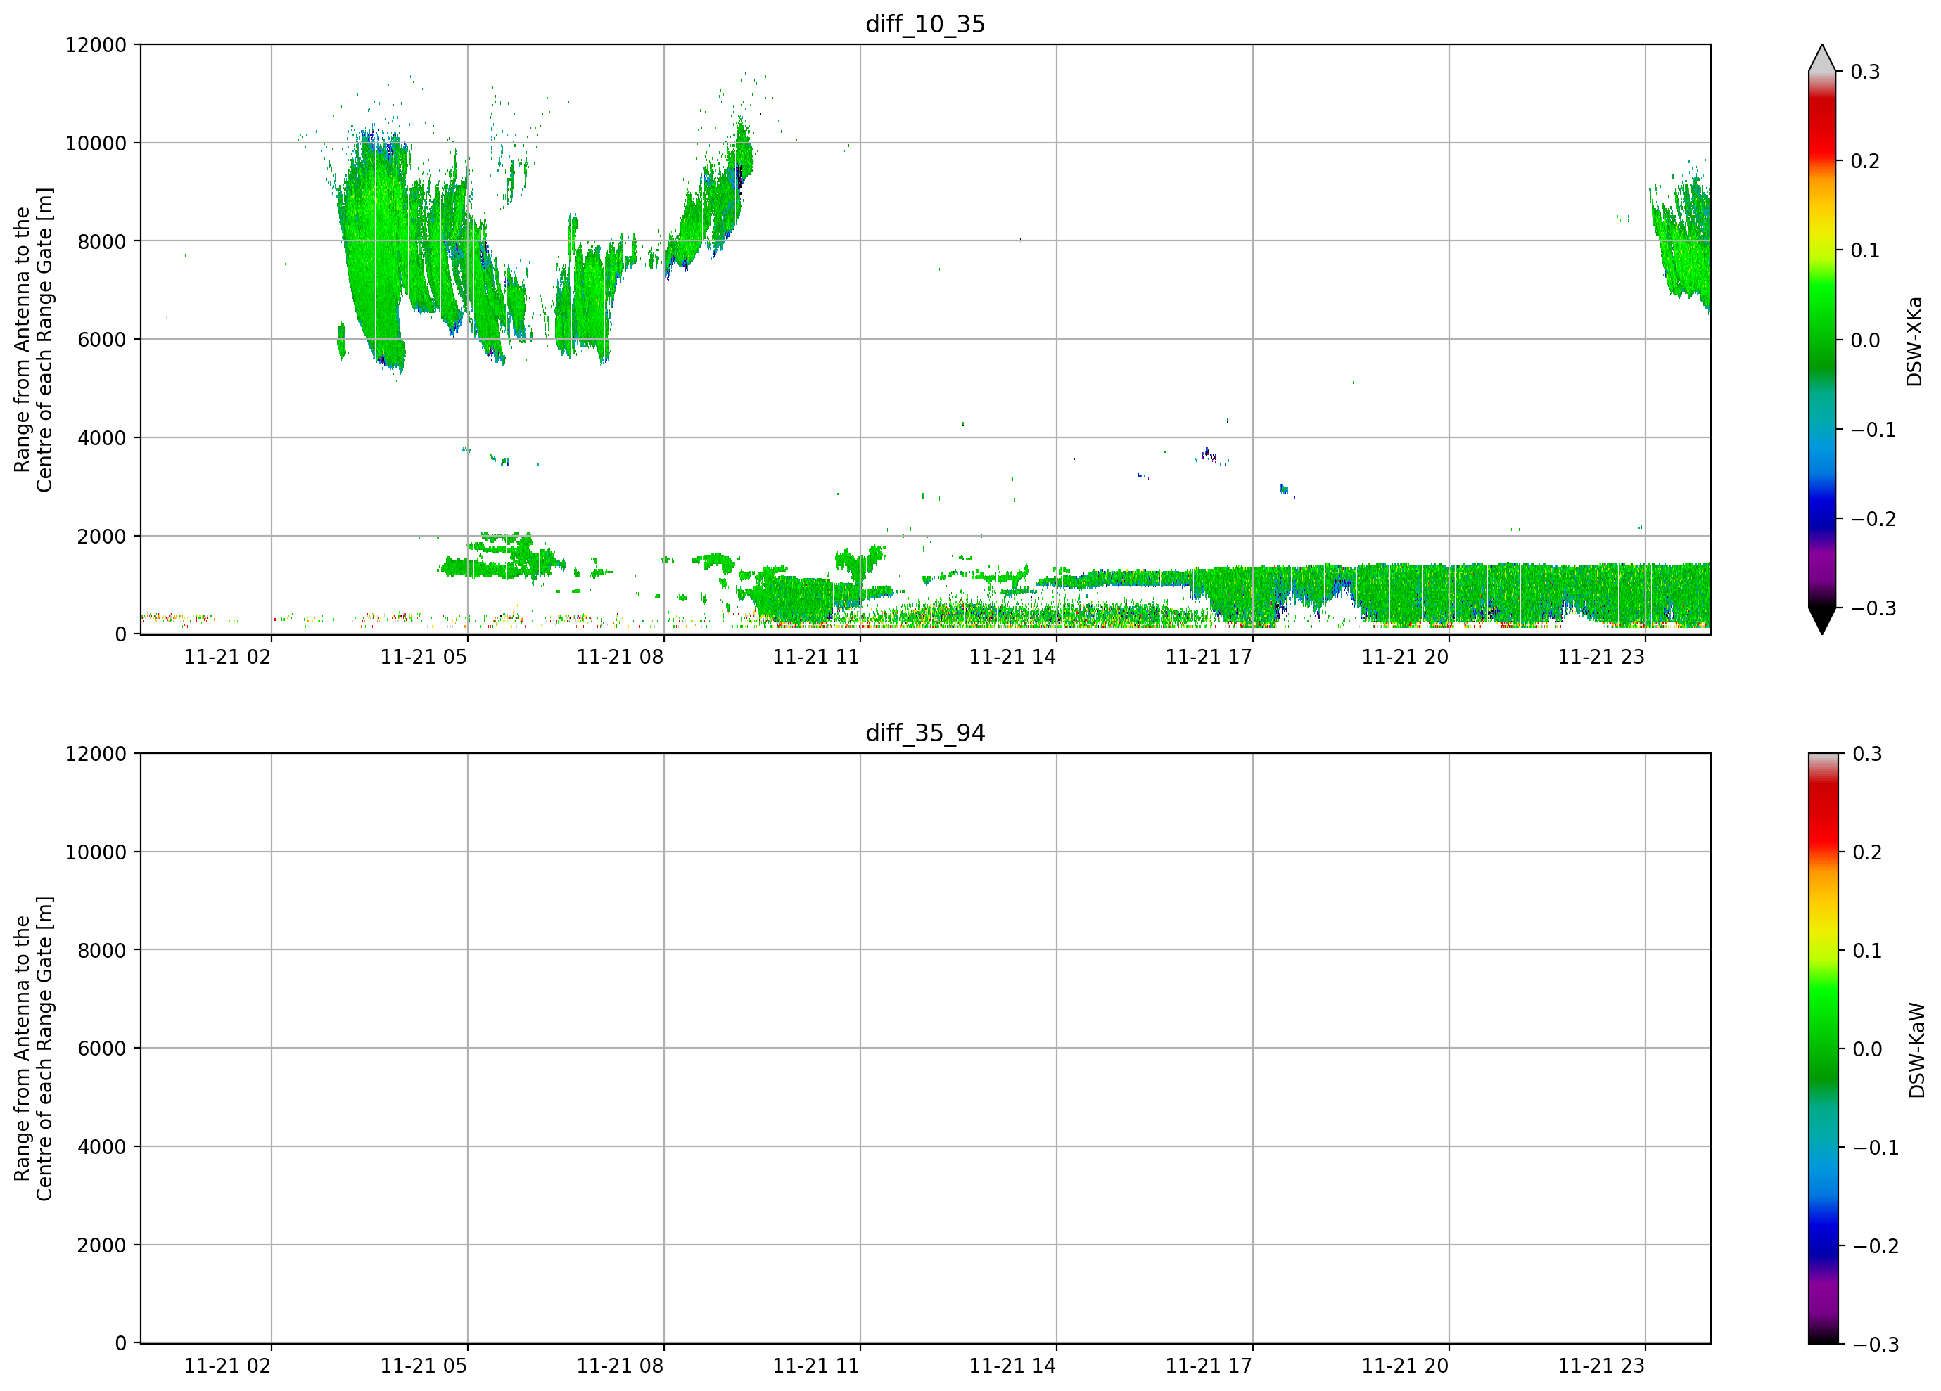Click the '11-21 02' x-tick in diff_35_94 plot

[x=228, y=1366]
